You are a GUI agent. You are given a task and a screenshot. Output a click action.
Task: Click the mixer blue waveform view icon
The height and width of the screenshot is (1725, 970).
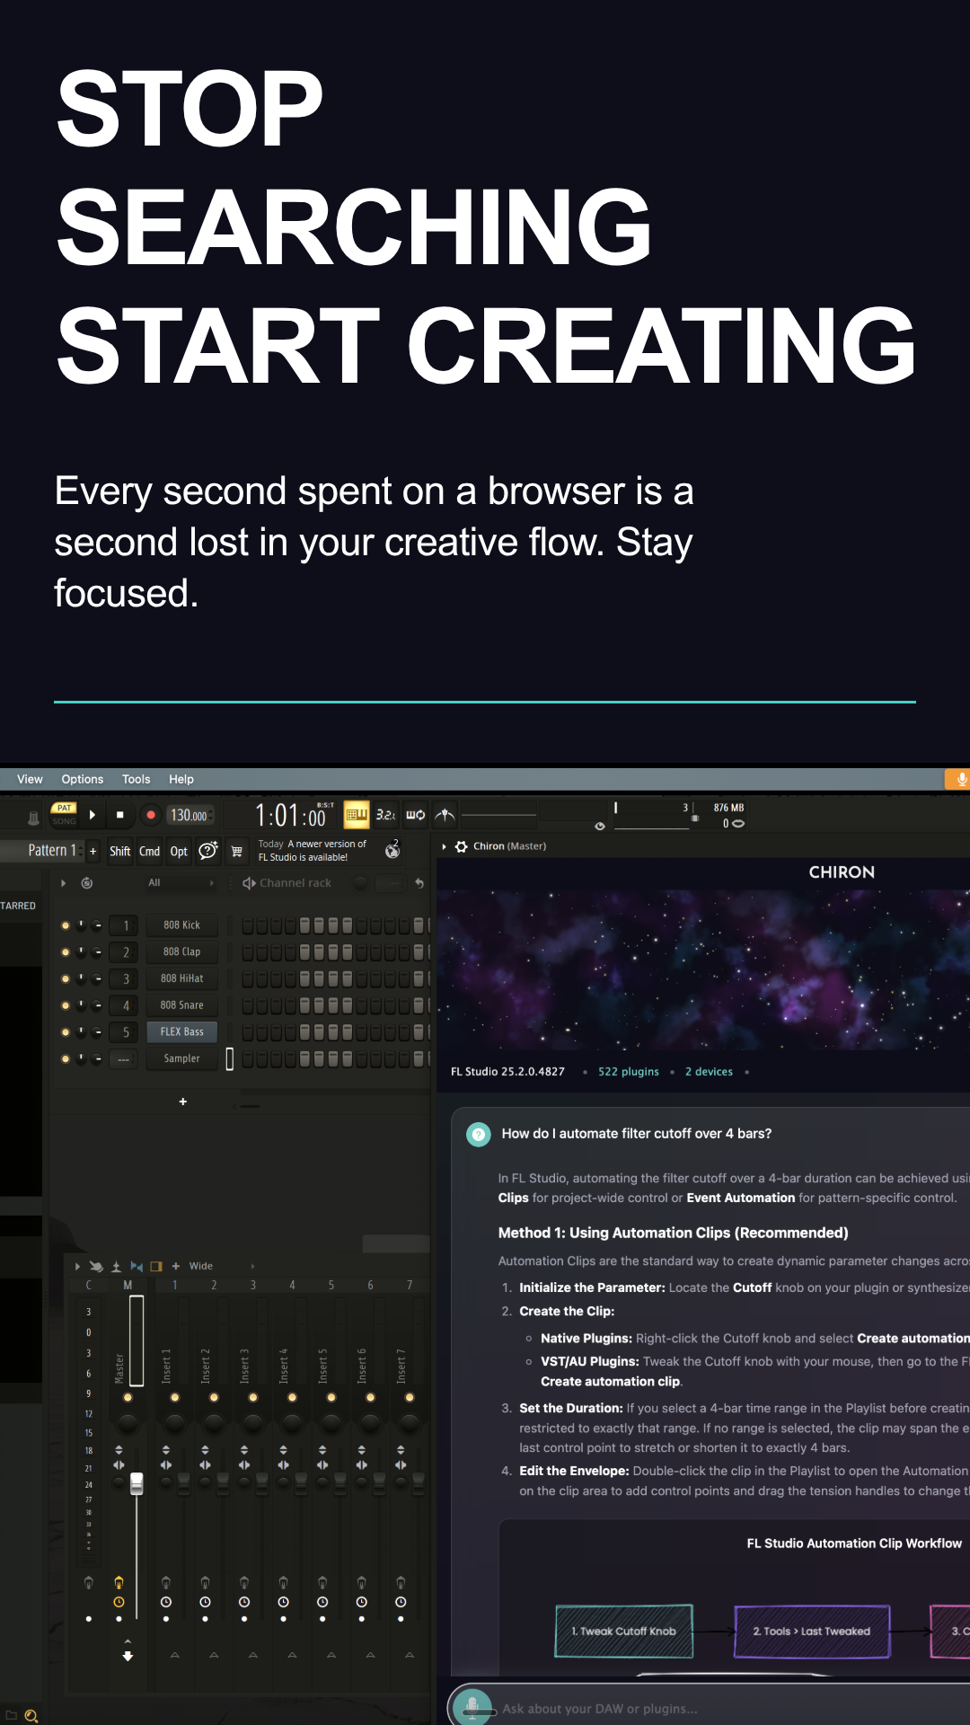[136, 1267]
